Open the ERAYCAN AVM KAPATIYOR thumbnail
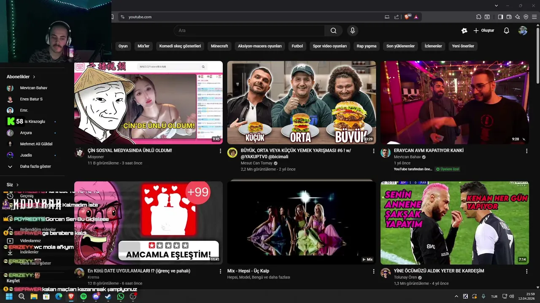The height and width of the screenshot is (303, 540). pyautogui.click(x=455, y=103)
